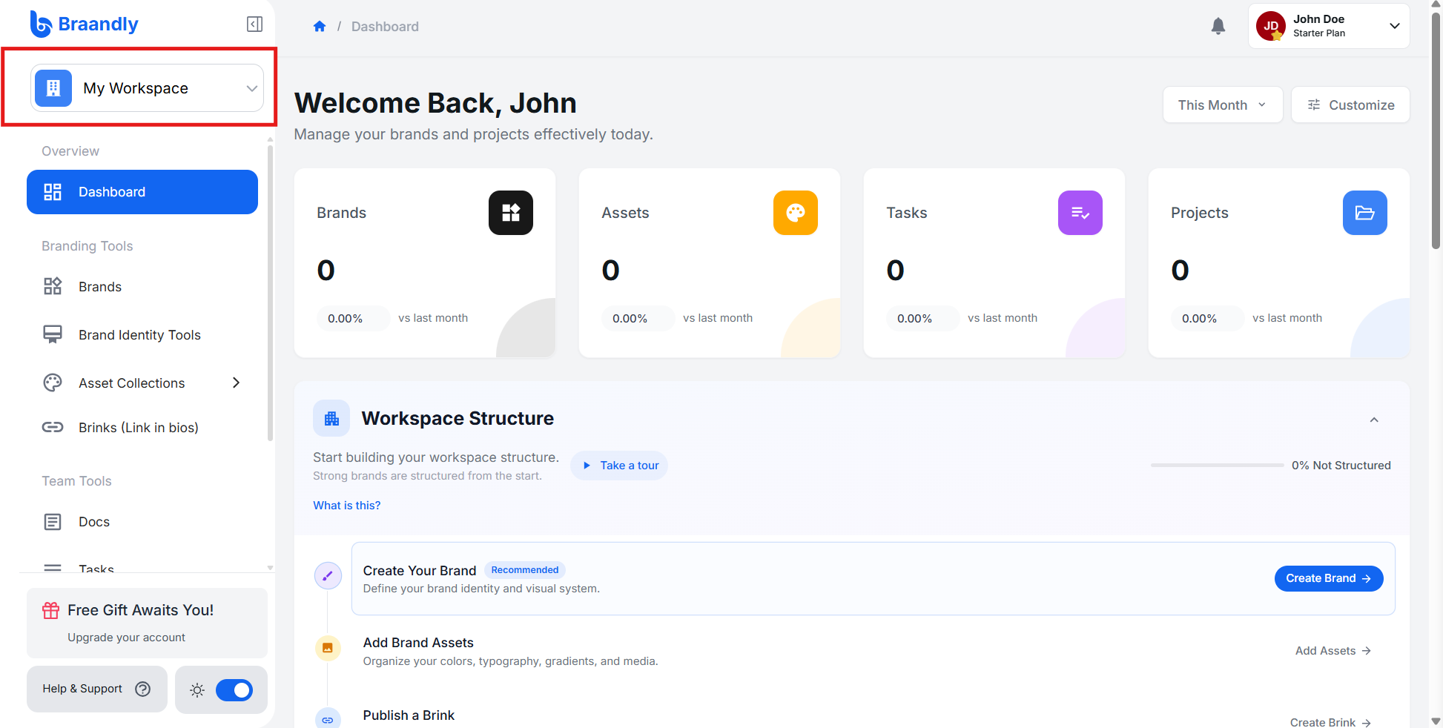Image resolution: width=1443 pixels, height=728 pixels.
Task: Collapse the Workspace Structure section chevron
Action: coord(1374,420)
